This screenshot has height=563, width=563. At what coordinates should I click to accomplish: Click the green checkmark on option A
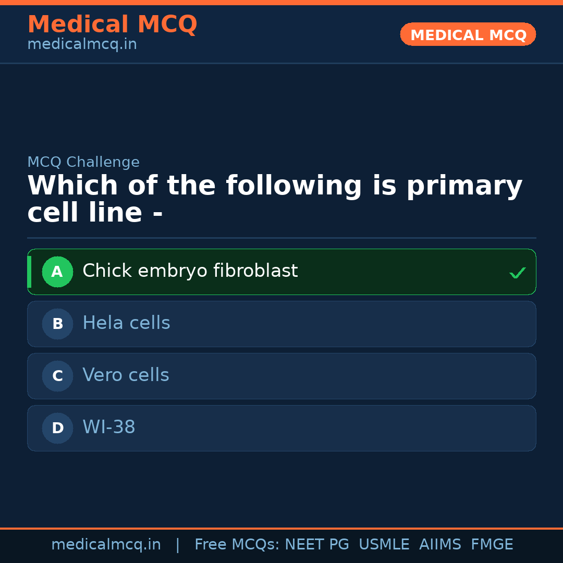click(518, 272)
